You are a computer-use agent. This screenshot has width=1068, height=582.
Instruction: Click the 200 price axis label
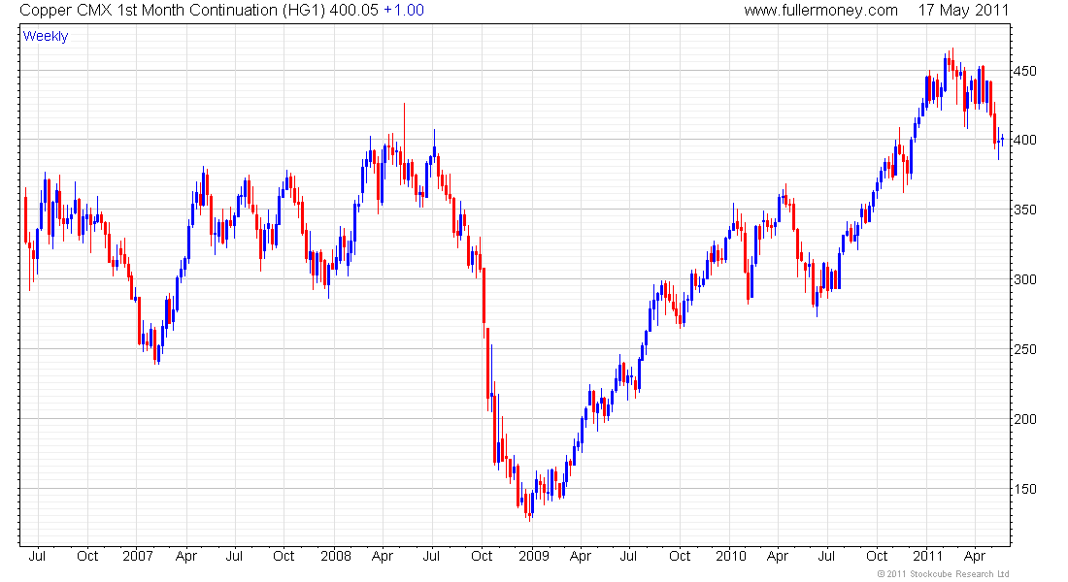[x=1025, y=419]
